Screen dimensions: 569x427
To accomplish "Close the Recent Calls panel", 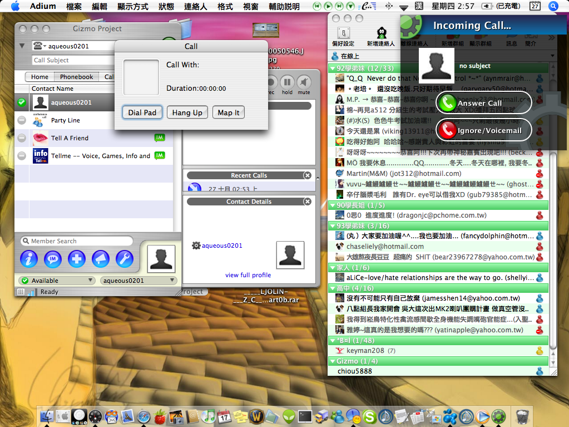I will (308, 175).
